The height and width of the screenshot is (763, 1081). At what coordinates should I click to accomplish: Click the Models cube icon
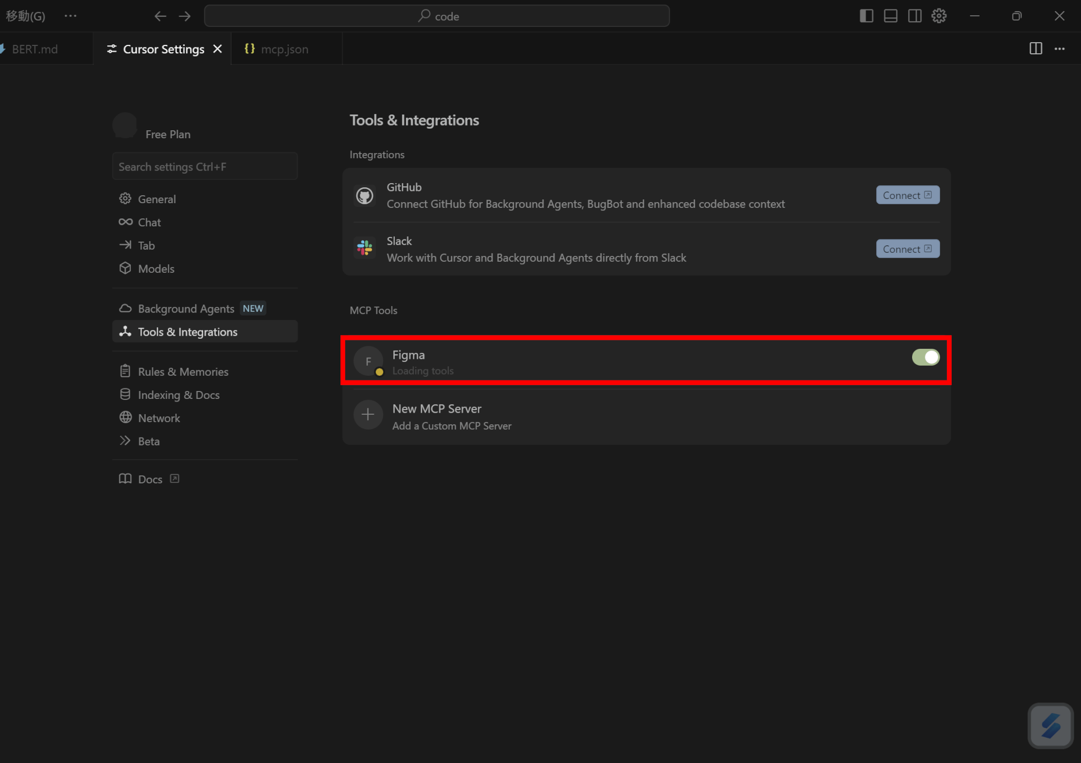point(125,268)
